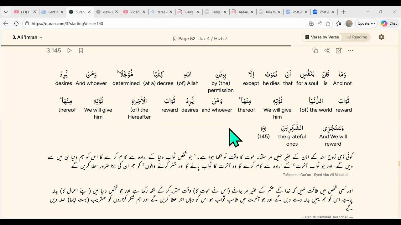Activate read aloud in address bar
The image size is (401, 225).
pos(320,23)
